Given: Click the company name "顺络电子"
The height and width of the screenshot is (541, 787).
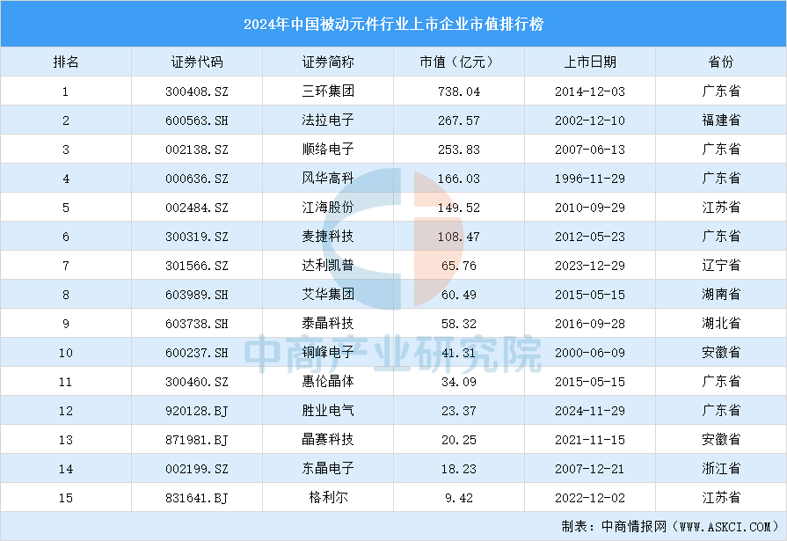Looking at the screenshot, I should (x=328, y=150).
